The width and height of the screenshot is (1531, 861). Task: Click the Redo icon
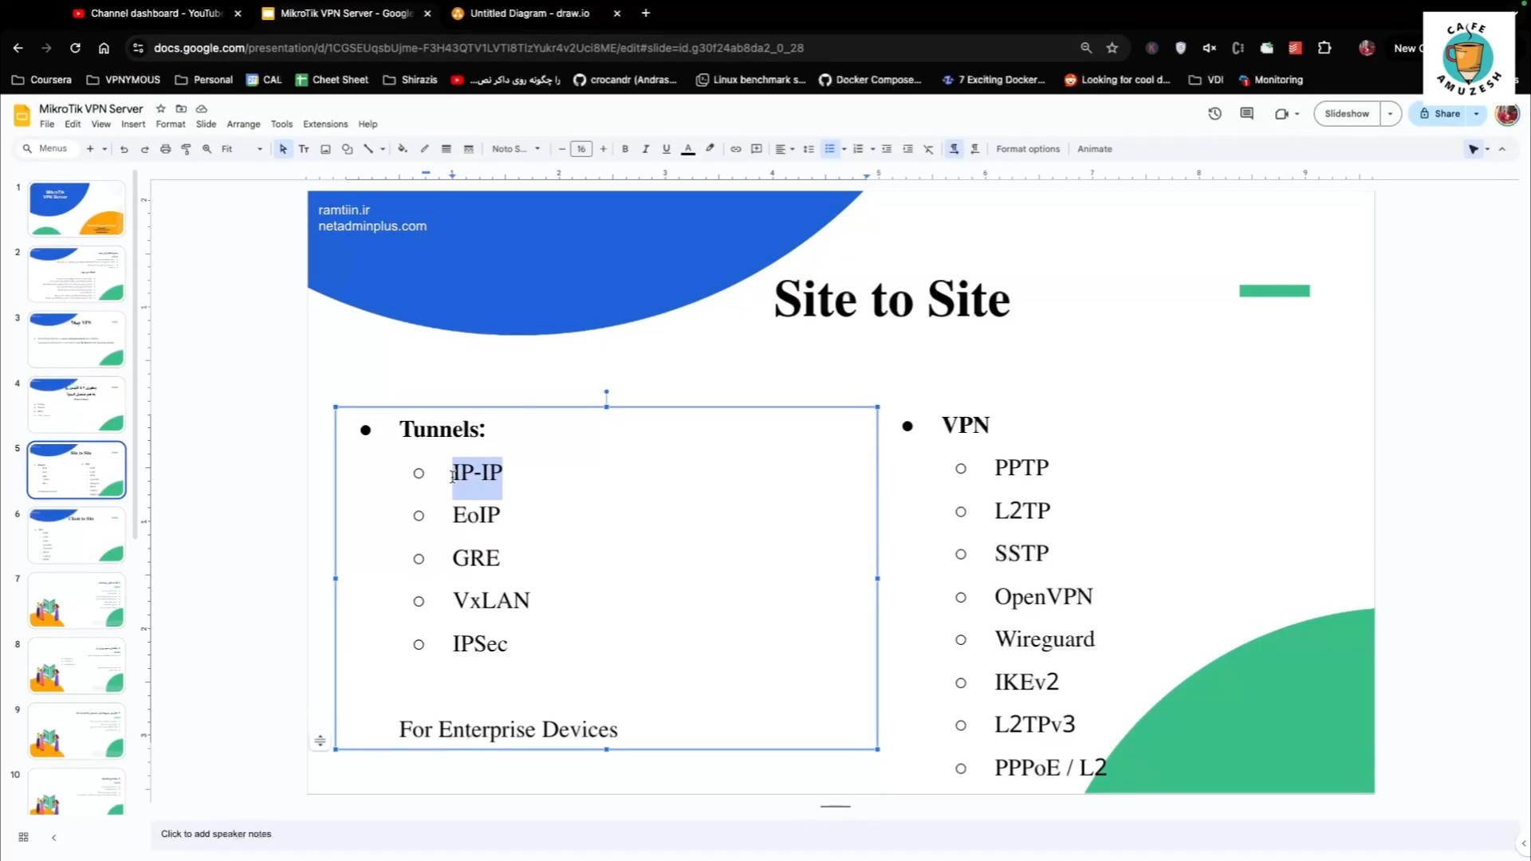144,149
